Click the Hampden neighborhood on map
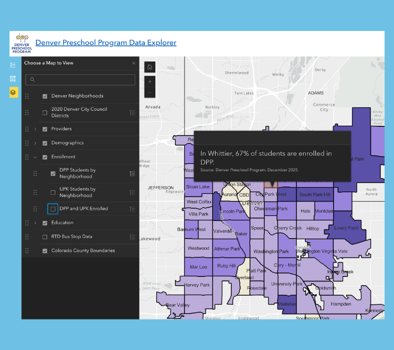This screenshot has height=350, width=394. click(341, 304)
